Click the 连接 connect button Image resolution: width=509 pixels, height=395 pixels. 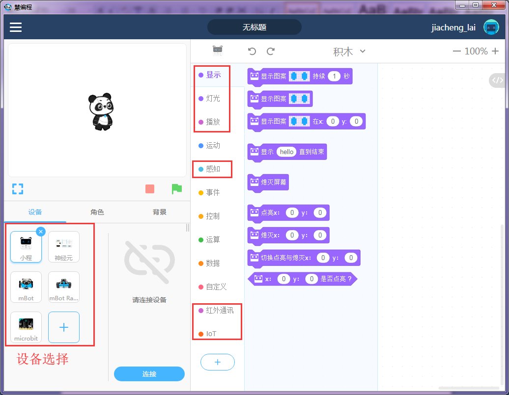point(149,373)
